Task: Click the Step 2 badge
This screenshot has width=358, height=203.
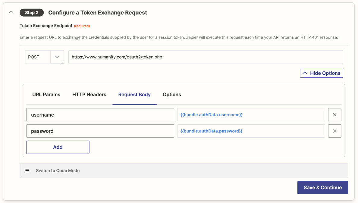Action: pos(32,13)
